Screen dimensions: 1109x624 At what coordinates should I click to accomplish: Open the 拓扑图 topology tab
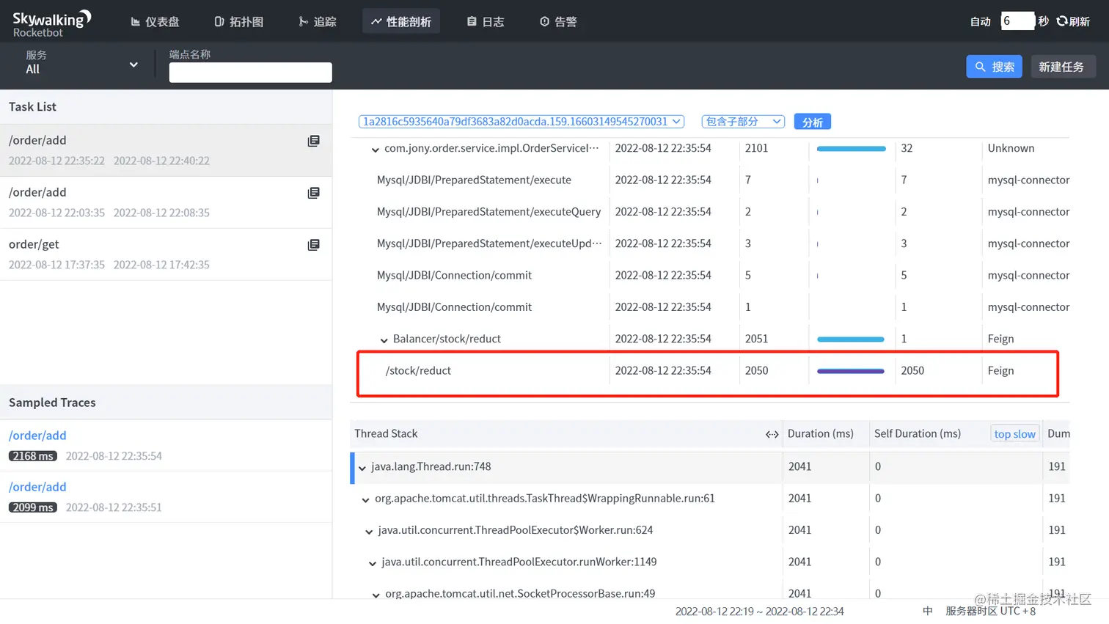(x=238, y=22)
